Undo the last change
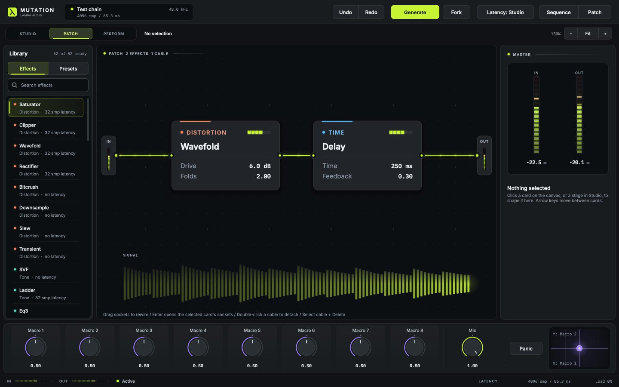Screen dimensions: 619x387 pos(346,12)
